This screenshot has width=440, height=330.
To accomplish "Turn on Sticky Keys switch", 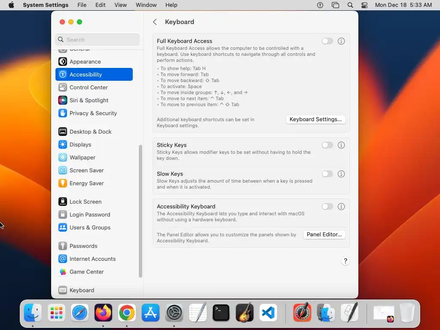I will pyautogui.click(x=327, y=145).
